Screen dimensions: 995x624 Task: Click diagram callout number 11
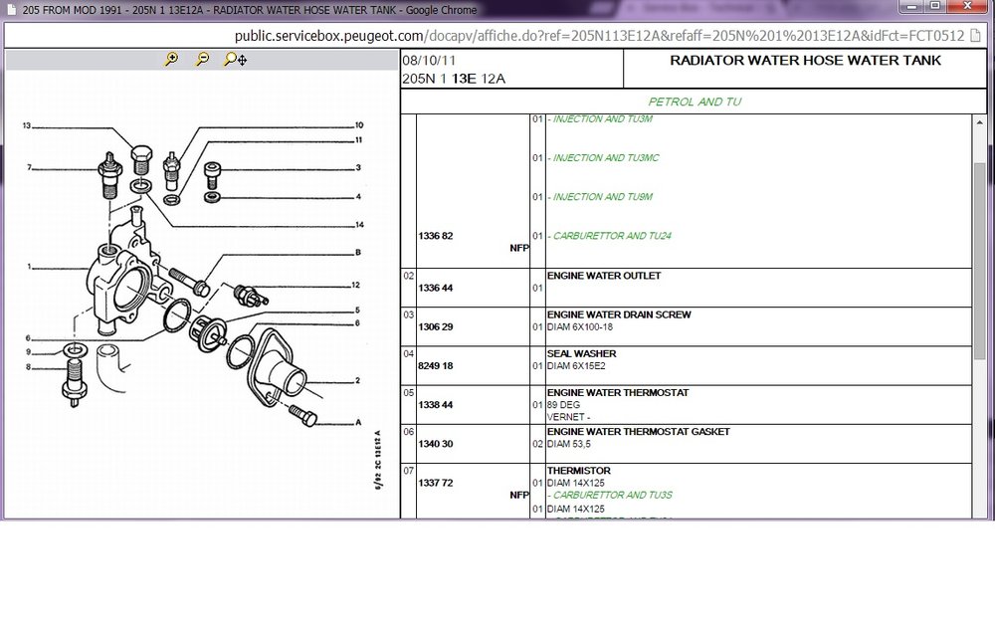point(358,139)
